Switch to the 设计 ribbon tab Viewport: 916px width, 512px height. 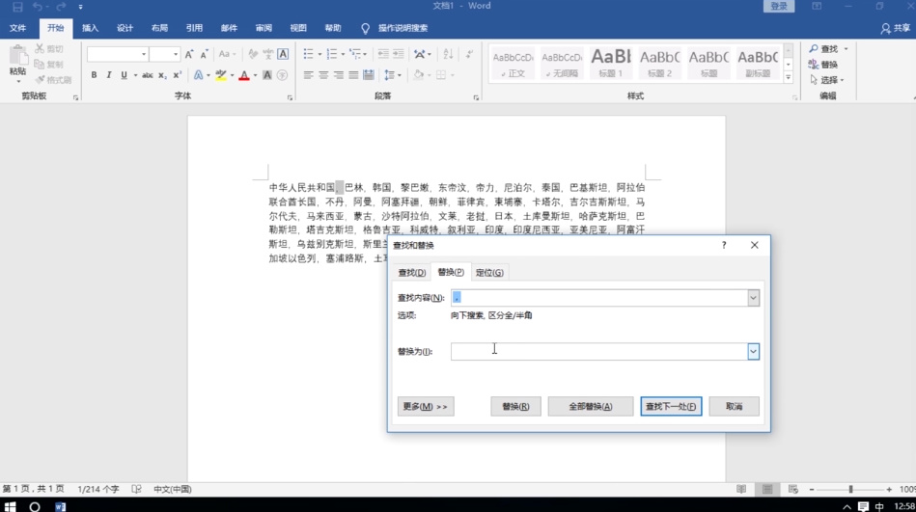click(125, 28)
